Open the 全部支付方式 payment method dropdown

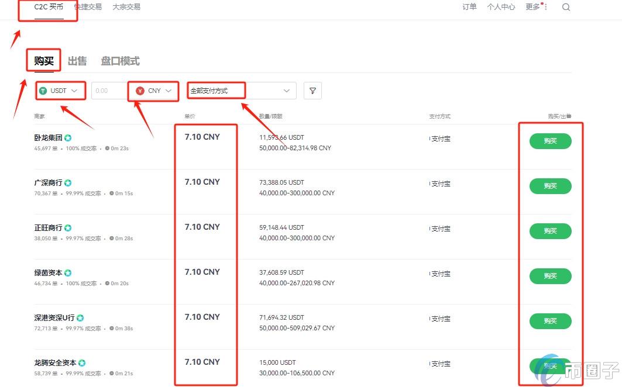[240, 91]
